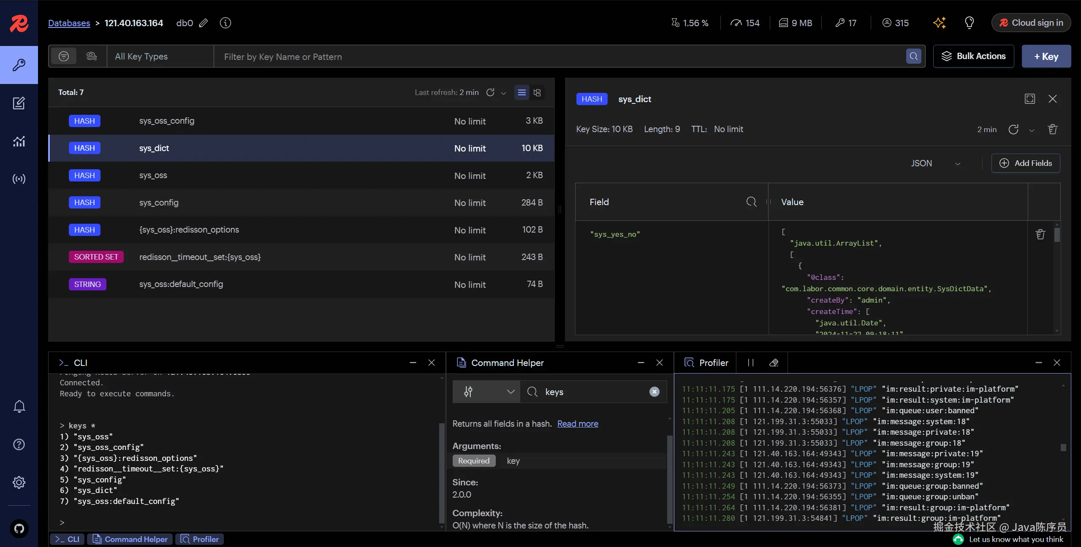1081x547 pixels.
Task: Open the Analysis Tools sidebar icon
Action: point(19,141)
